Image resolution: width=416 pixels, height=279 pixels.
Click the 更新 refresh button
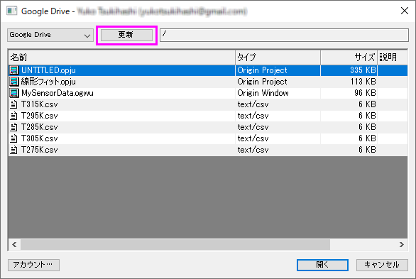(x=126, y=35)
